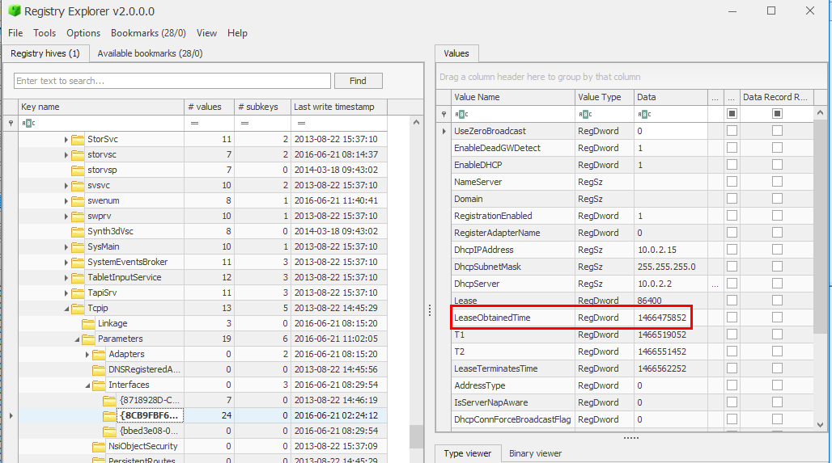
Task: Click the Tcpip folder icon
Action: (x=78, y=308)
